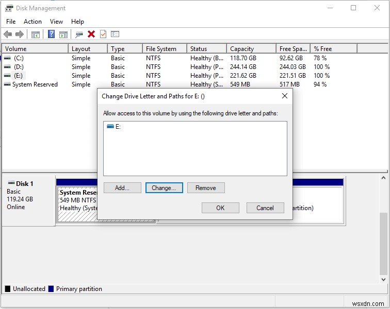Show/Hide Action Pane toolbar icon

63,35
